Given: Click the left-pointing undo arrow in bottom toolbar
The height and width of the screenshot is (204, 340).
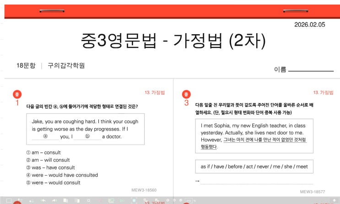Looking at the screenshot, I should point(43,200).
